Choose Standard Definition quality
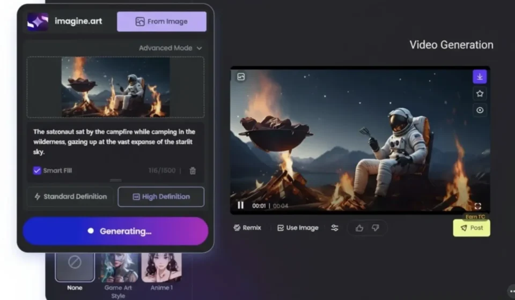This screenshot has width=515, height=300. click(70, 197)
